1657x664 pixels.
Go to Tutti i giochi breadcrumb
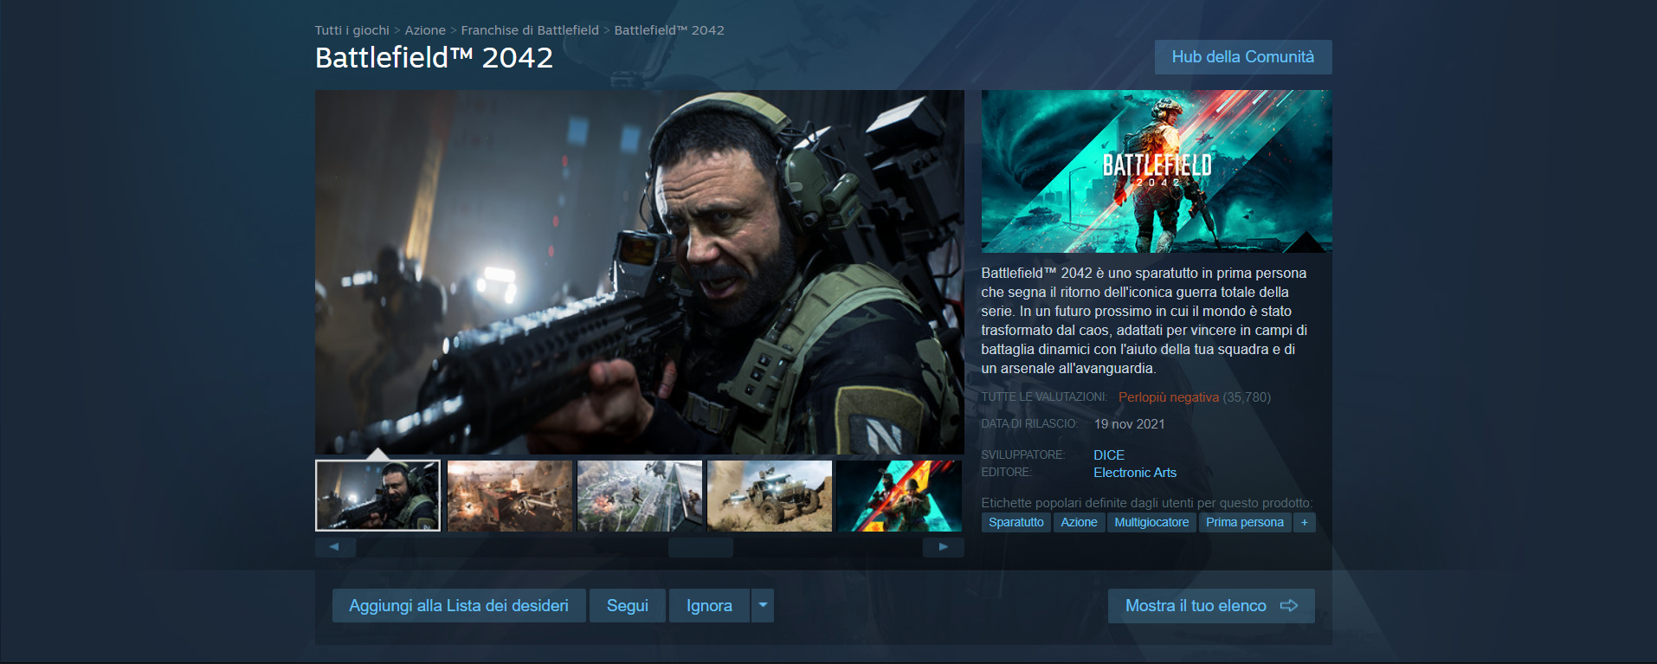(352, 30)
